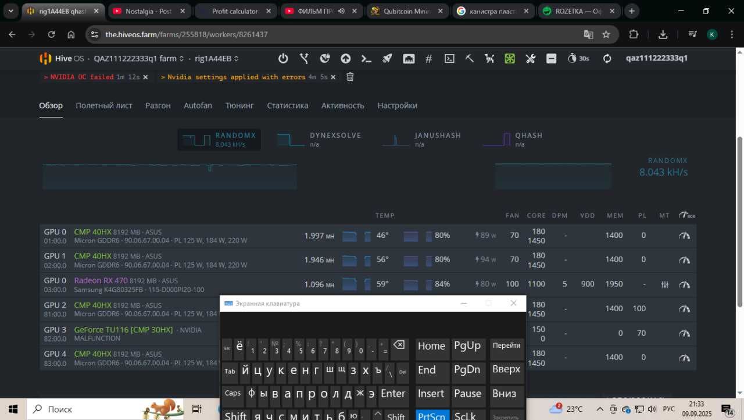Switch to the Полетный лист tab
The height and width of the screenshot is (420, 744).
104,105
